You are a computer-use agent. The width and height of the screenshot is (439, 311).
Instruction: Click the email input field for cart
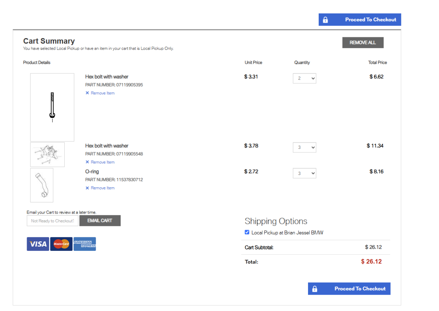coord(53,221)
